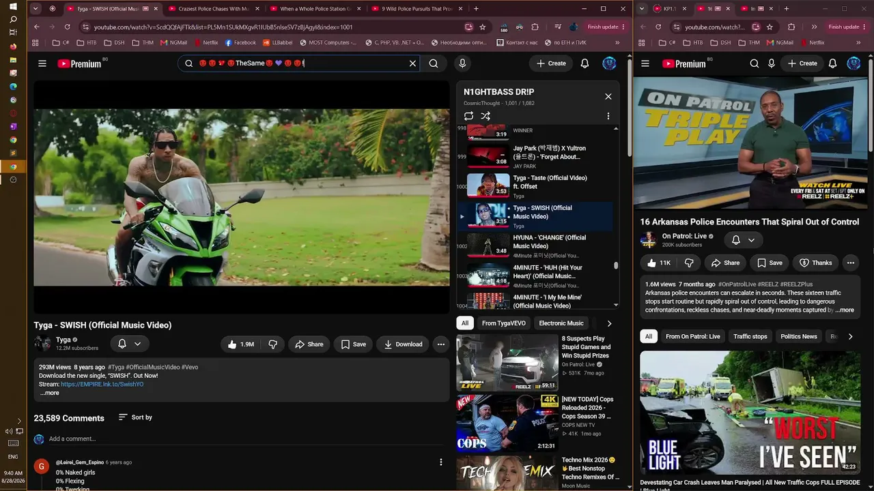874x491 pixels.
Task: Play Tyga - Taste from the playlist
Action: (x=535, y=185)
